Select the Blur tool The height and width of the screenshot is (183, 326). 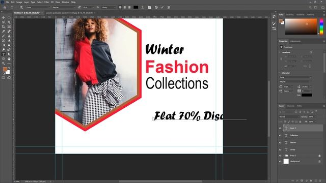click(x=9, y=45)
